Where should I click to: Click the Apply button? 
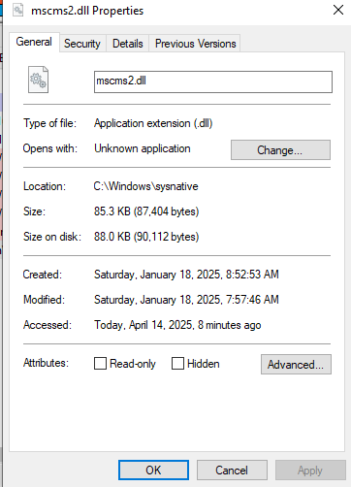310,470
